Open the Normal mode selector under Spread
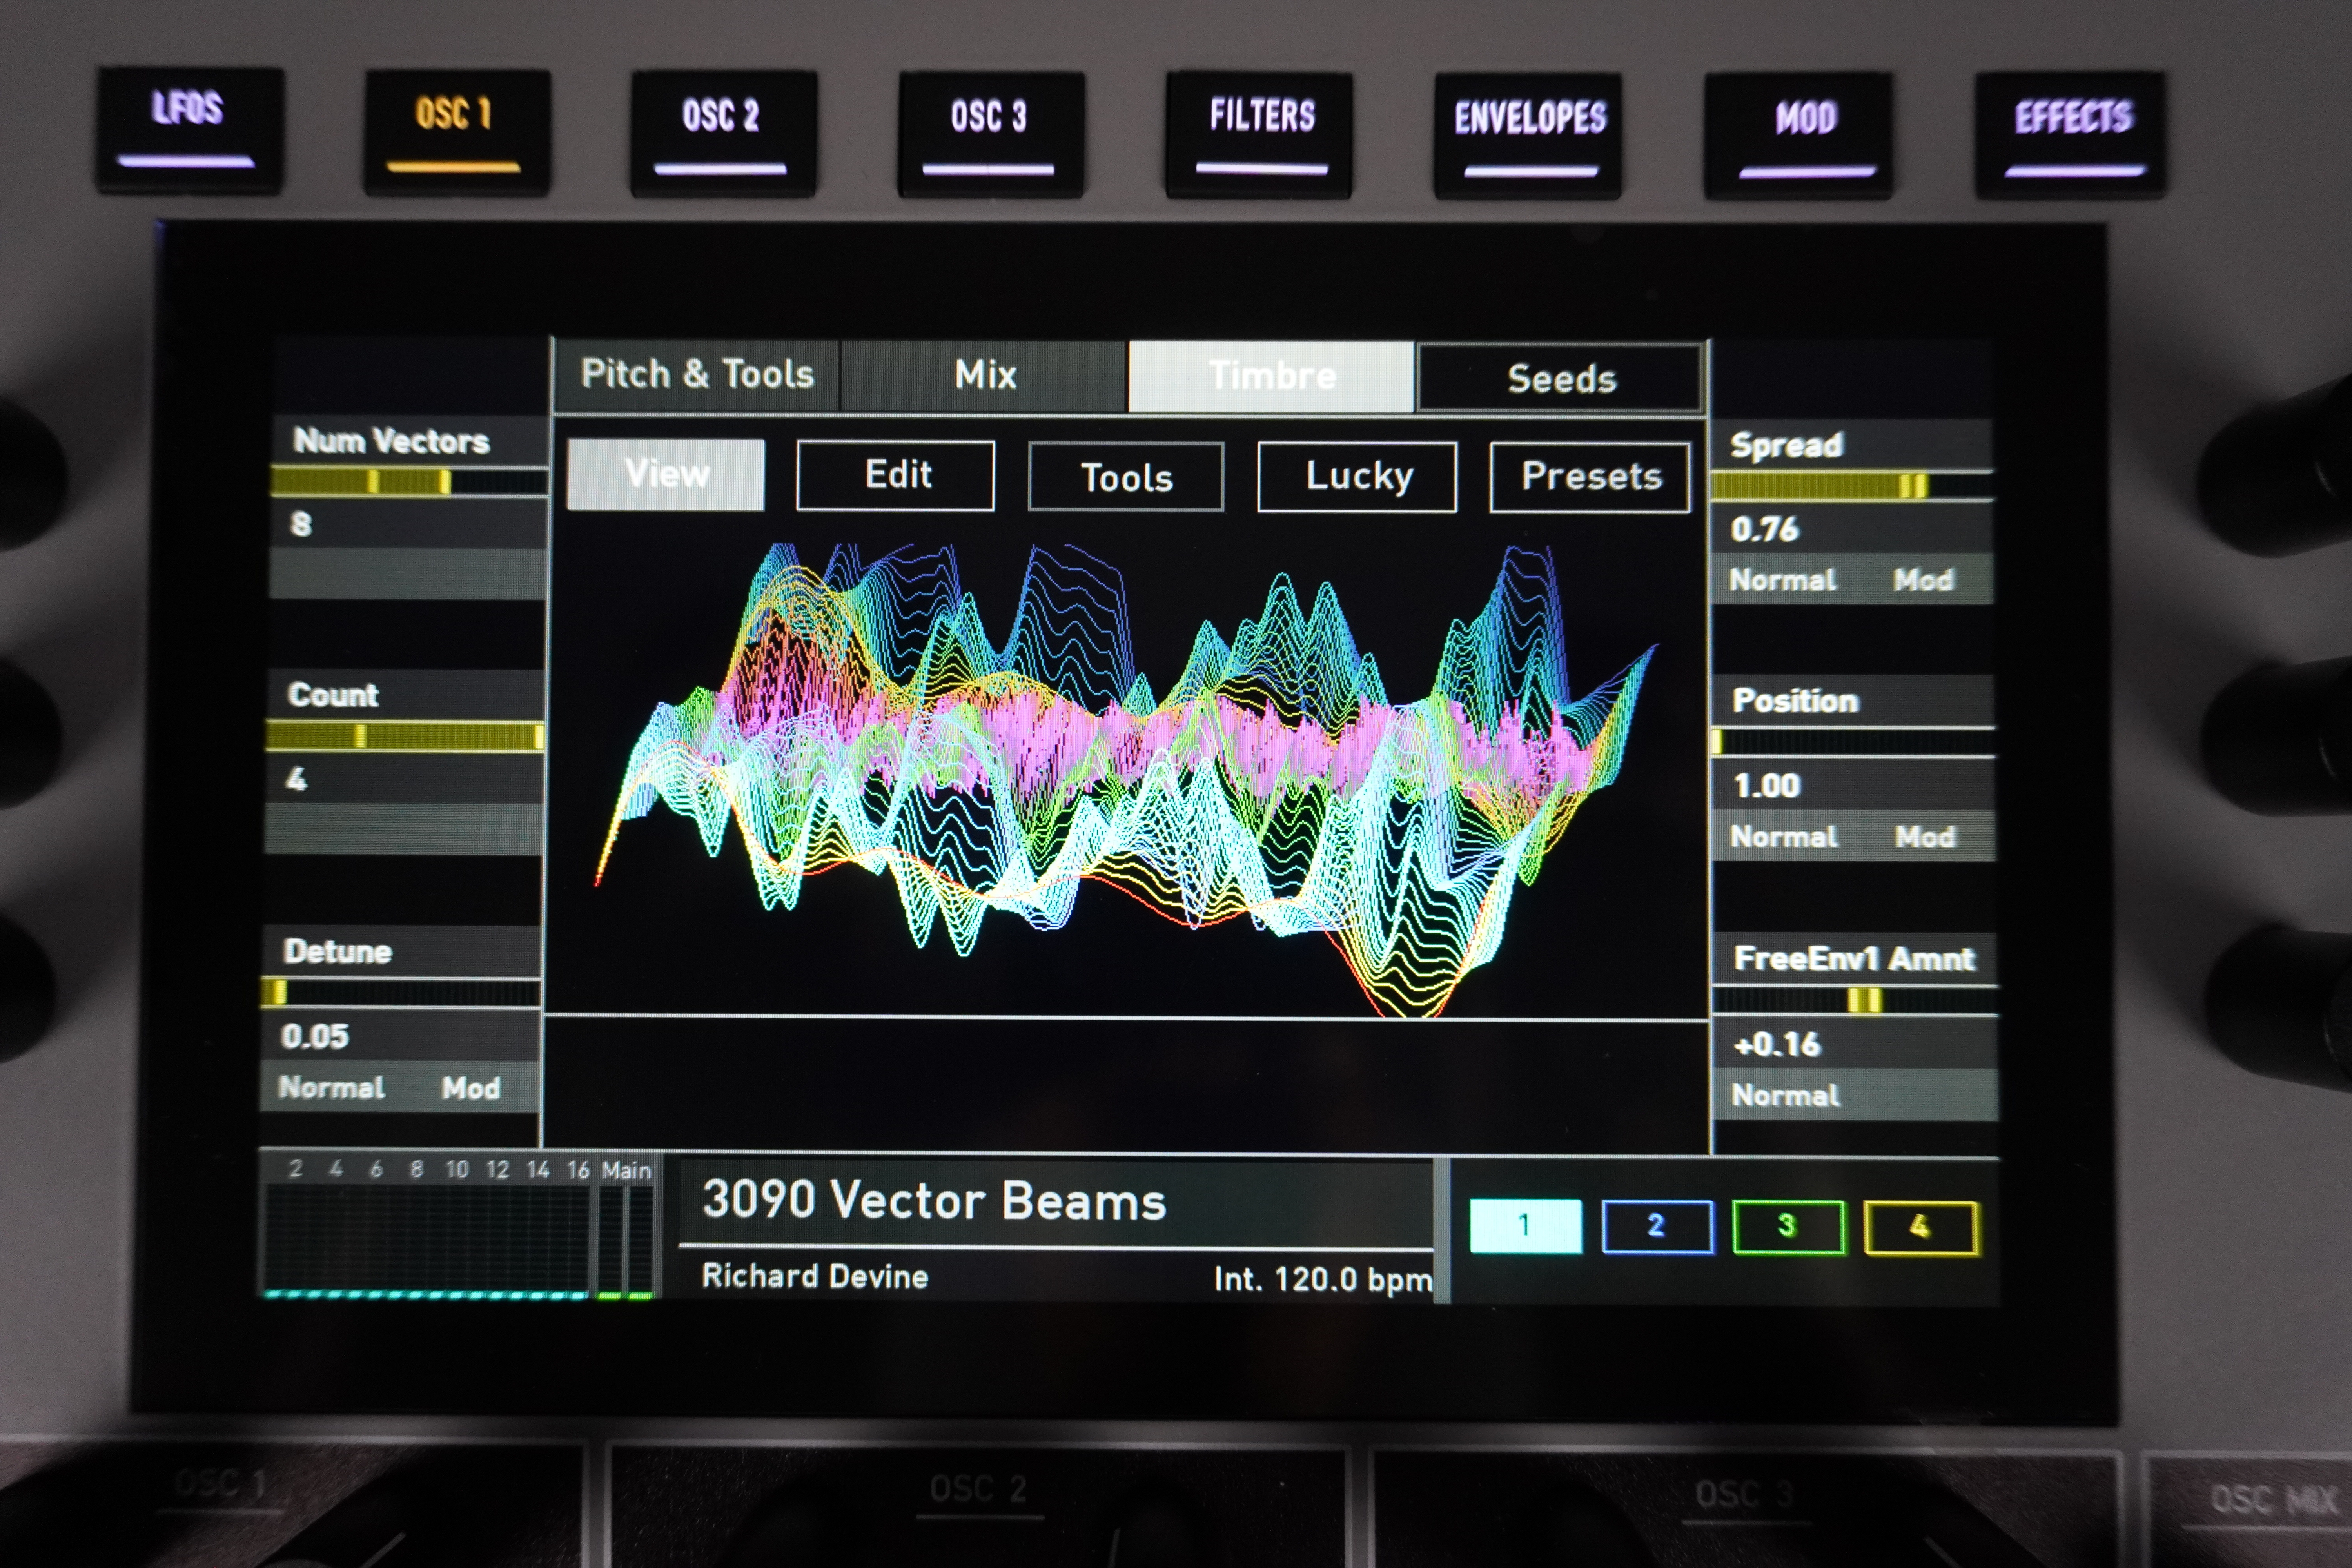Viewport: 2352px width, 1568px height. coord(1783,580)
